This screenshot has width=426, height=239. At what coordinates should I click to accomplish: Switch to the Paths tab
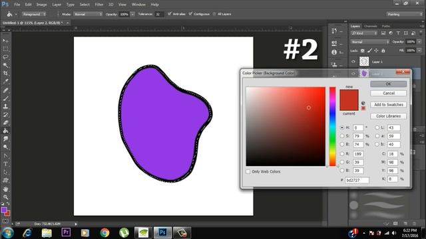point(386,27)
